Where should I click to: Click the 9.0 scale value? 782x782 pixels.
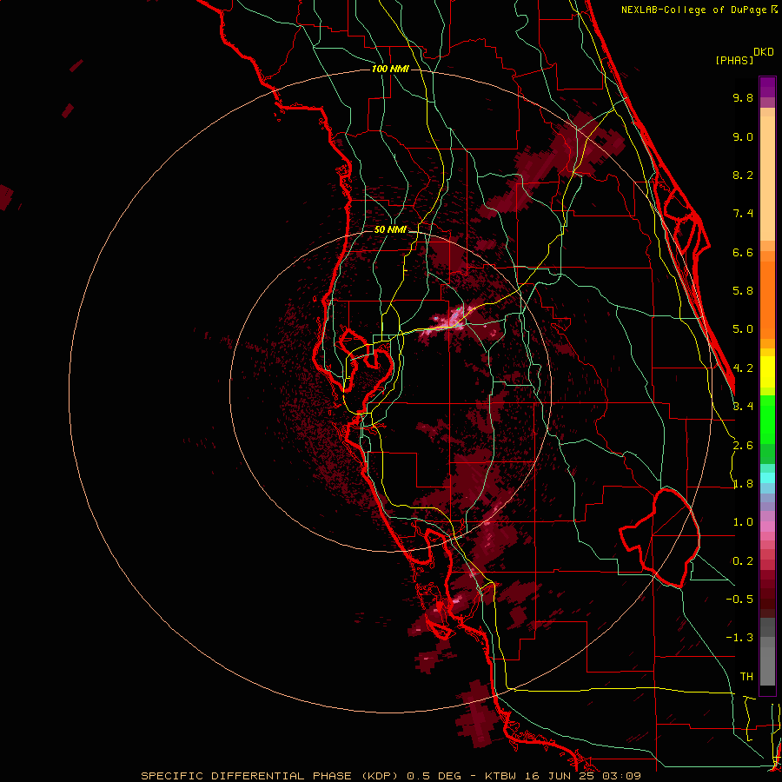(x=743, y=136)
